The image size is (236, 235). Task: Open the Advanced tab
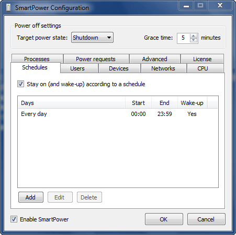(154, 59)
